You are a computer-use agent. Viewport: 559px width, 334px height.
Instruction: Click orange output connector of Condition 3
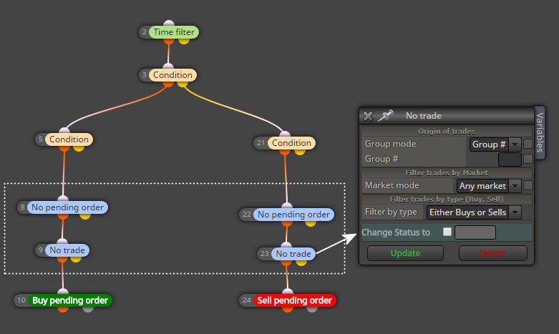(168, 84)
